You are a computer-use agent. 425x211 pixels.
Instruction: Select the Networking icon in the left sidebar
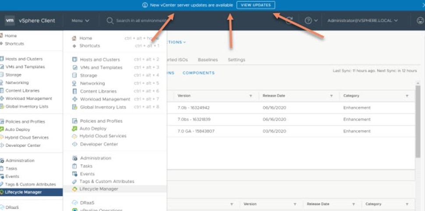pyautogui.click(x=2, y=82)
